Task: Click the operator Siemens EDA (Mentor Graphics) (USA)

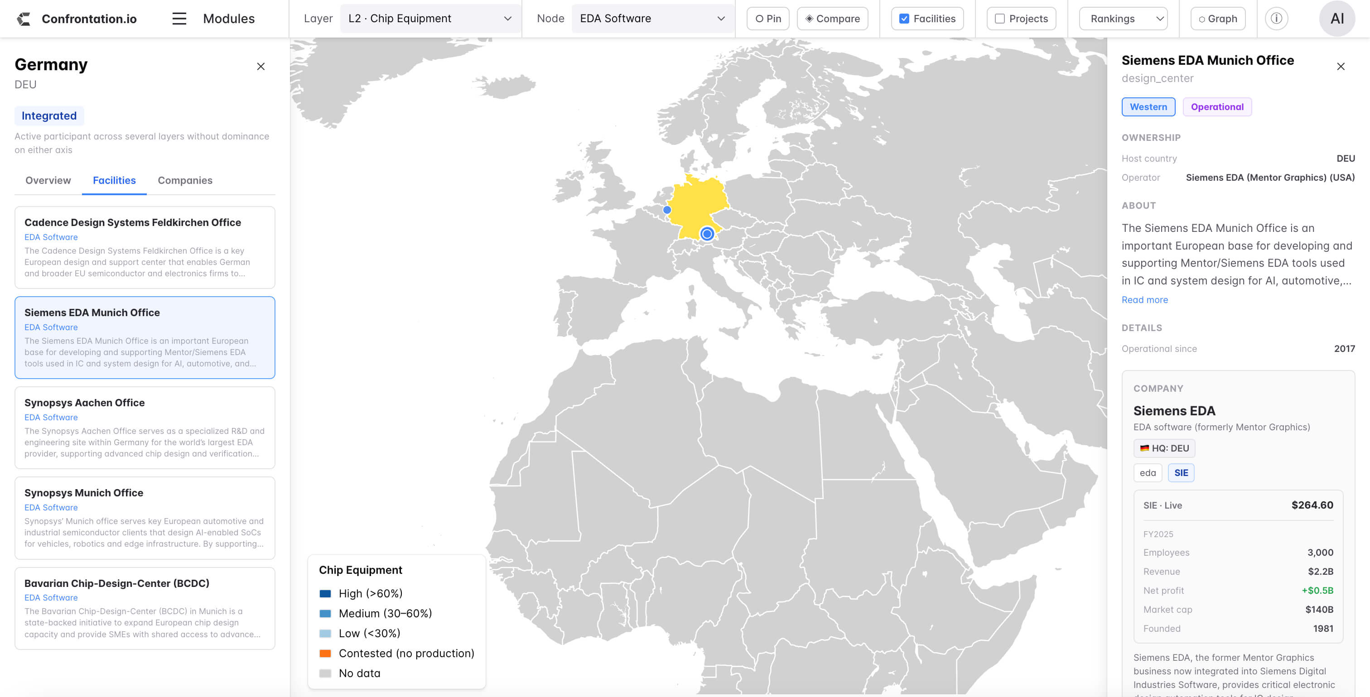Action: [x=1270, y=178]
